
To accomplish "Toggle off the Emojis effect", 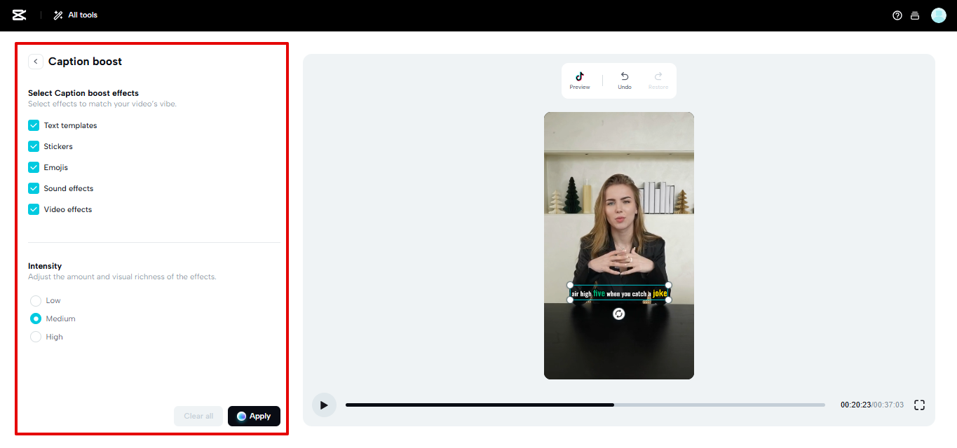I will coord(33,167).
